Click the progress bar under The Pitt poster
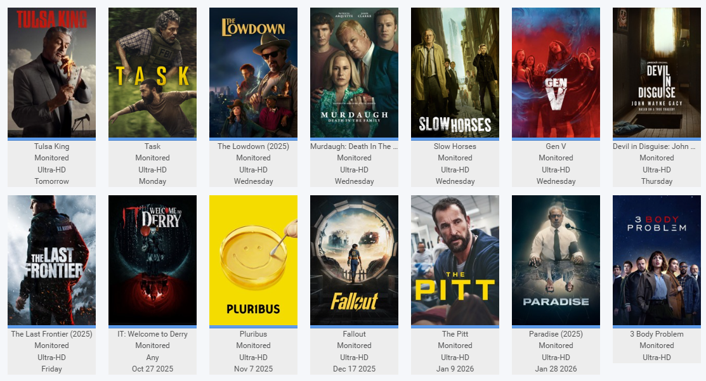This screenshot has width=706, height=381. point(455,326)
